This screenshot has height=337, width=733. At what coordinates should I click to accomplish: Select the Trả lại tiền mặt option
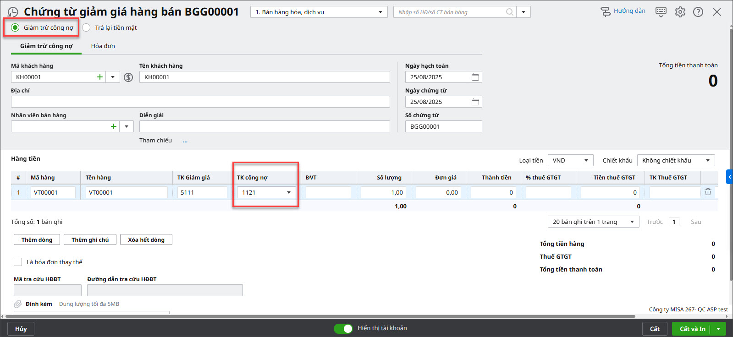pos(87,27)
